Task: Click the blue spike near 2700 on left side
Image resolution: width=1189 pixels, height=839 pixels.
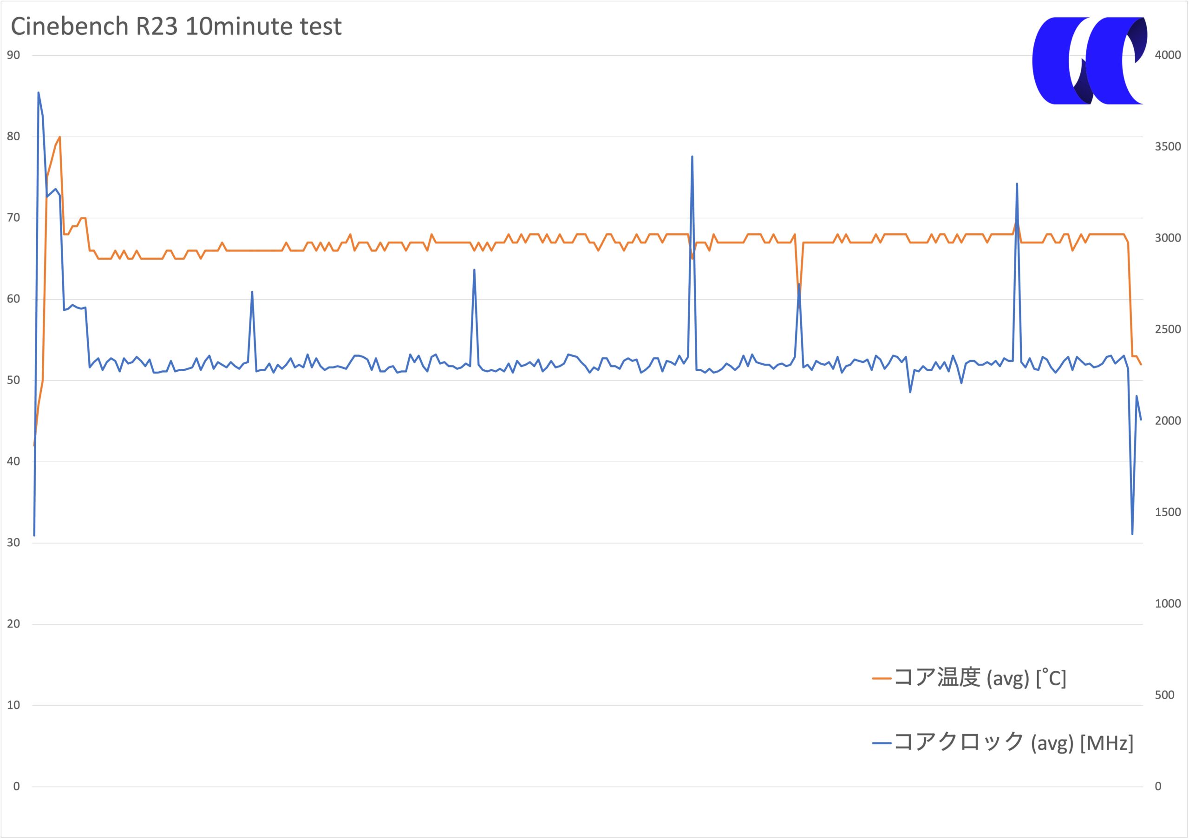Action: click(x=252, y=292)
